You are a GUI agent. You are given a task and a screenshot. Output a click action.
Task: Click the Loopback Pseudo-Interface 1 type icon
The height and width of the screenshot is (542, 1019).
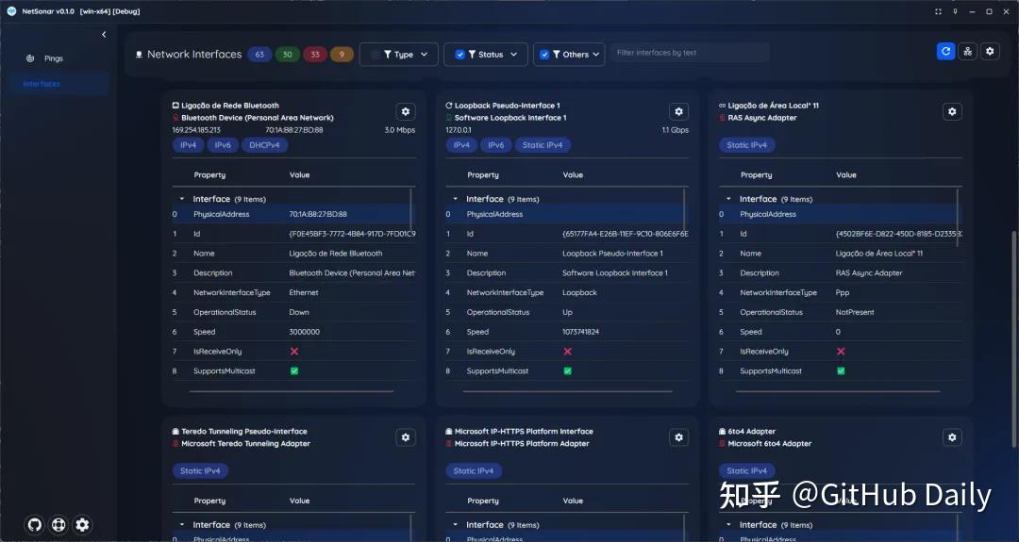click(448, 106)
